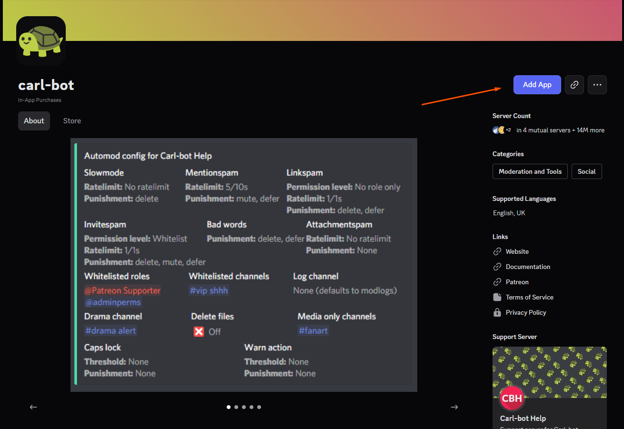Image resolution: width=624 pixels, height=429 pixels.
Task: Click the Add App button
Action: (x=537, y=85)
